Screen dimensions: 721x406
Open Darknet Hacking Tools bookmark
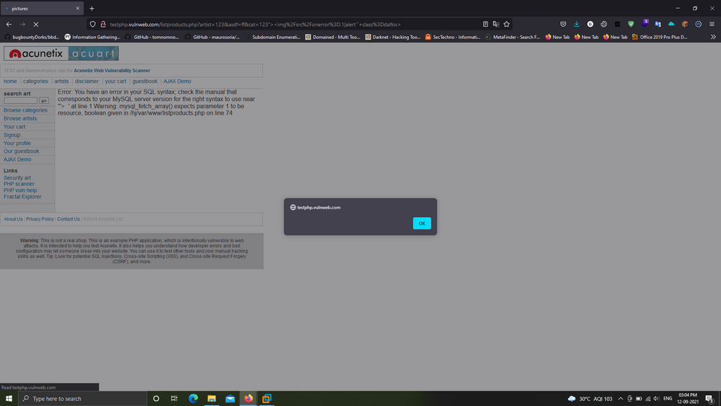[393, 37]
